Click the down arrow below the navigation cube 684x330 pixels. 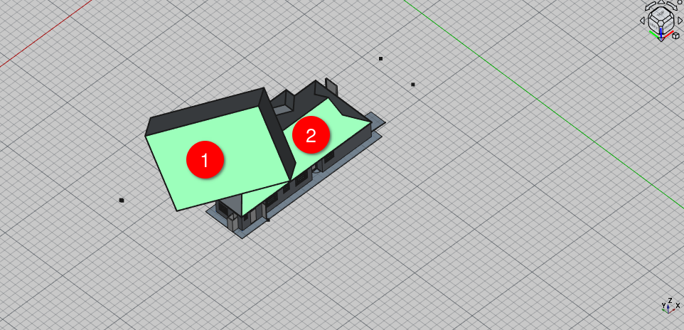tap(661, 39)
